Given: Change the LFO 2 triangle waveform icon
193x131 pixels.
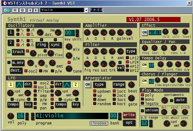Looking at the screenshot, I should (67, 85).
